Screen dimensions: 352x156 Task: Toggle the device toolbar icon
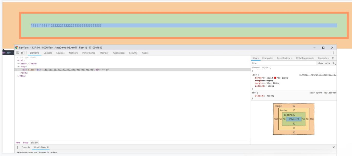[23, 53]
